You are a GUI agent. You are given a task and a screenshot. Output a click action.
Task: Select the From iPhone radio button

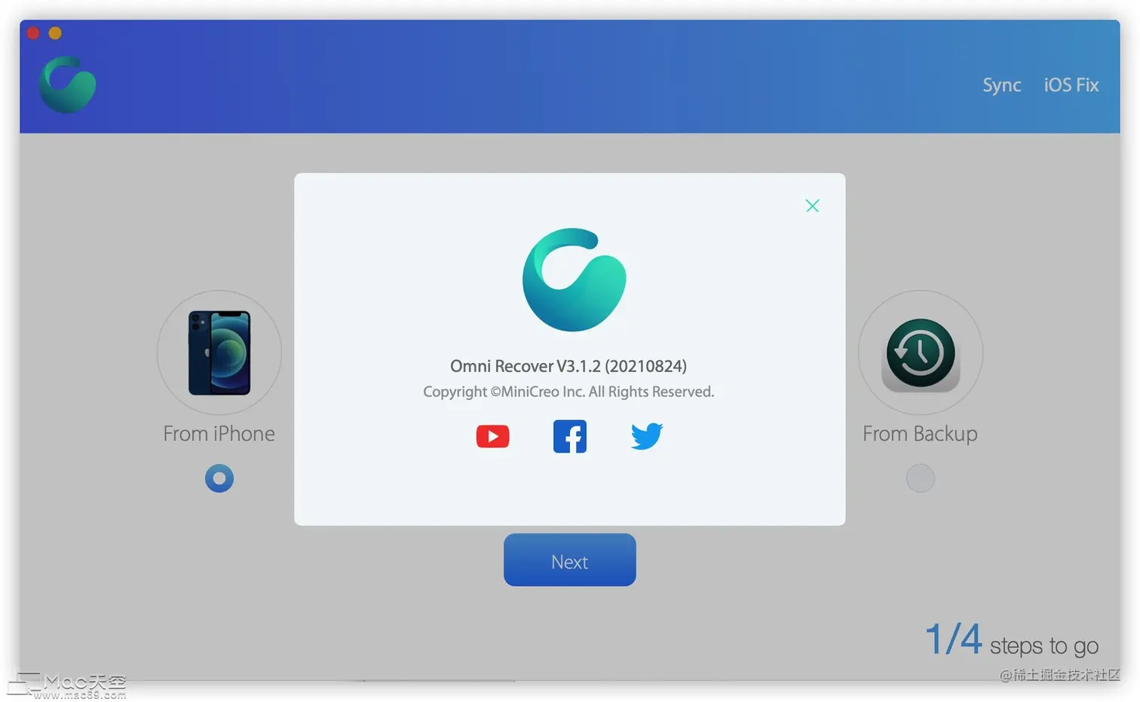point(219,478)
